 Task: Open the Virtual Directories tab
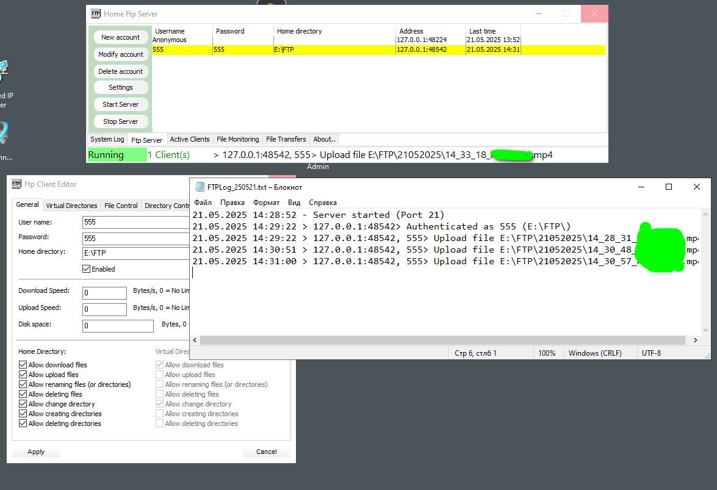[x=71, y=206]
